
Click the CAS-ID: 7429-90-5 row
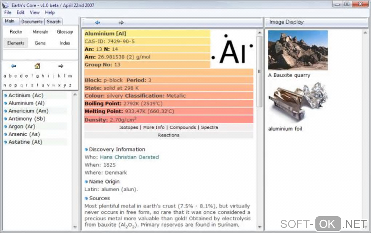pyautogui.click(x=147, y=42)
